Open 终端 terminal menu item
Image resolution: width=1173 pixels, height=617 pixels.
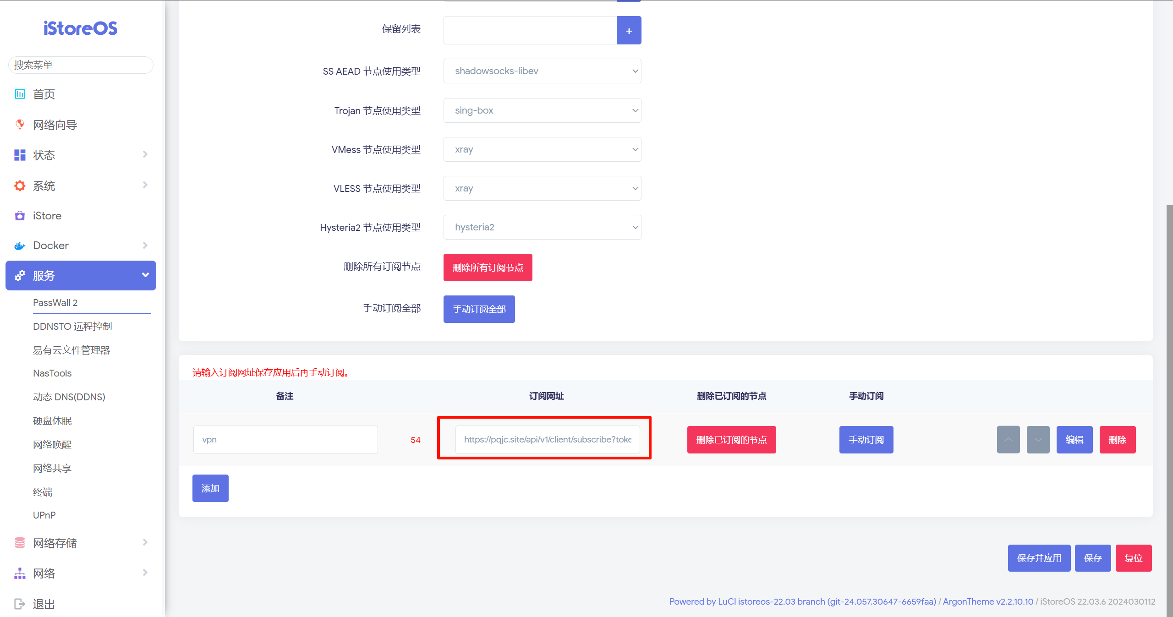43,492
